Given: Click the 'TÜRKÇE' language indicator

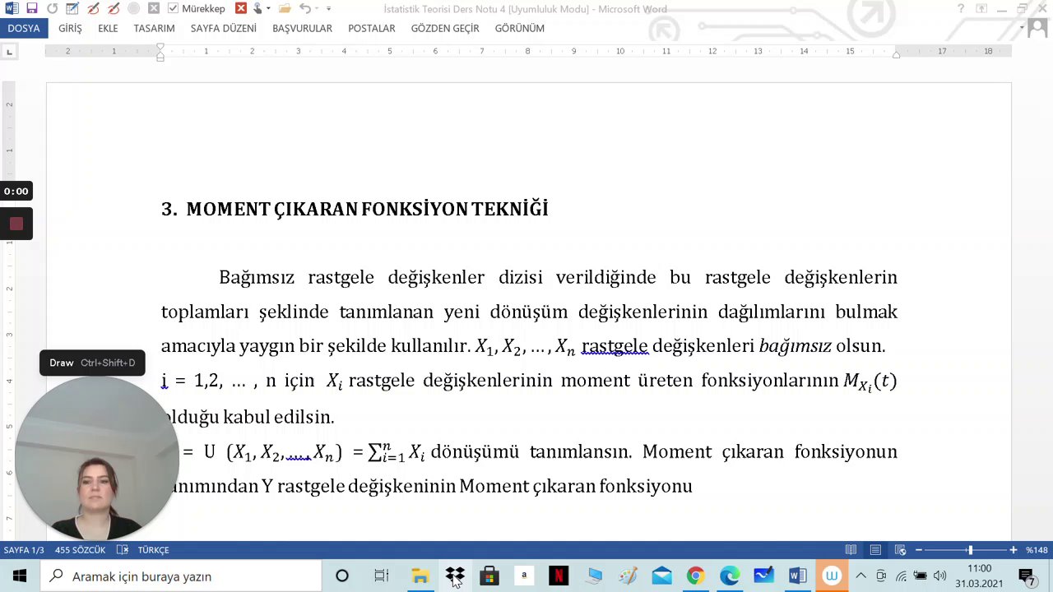Looking at the screenshot, I should pyautogui.click(x=153, y=550).
